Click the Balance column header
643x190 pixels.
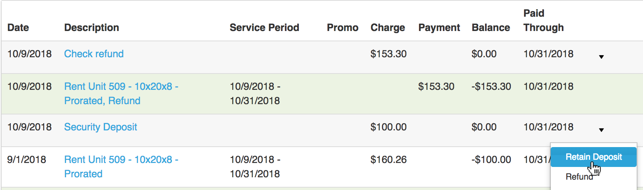tap(491, 27)
